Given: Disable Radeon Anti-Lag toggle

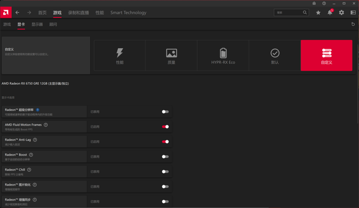Looking at the screenshot, I should [165, 142].
